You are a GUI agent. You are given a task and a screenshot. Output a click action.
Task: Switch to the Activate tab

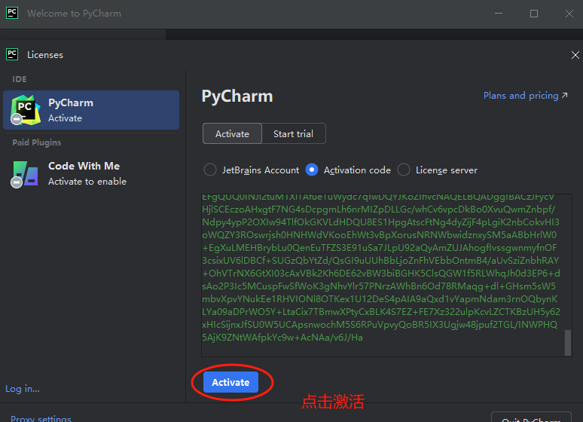click(x=233, y=133)
